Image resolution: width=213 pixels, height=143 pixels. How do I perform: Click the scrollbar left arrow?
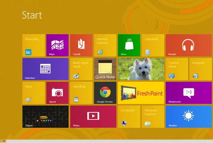point(4,141)
